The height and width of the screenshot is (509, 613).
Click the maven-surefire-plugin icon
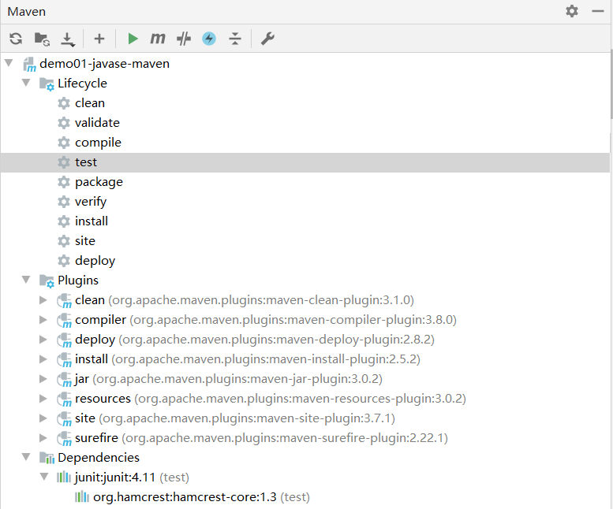(x=64, y=438)
